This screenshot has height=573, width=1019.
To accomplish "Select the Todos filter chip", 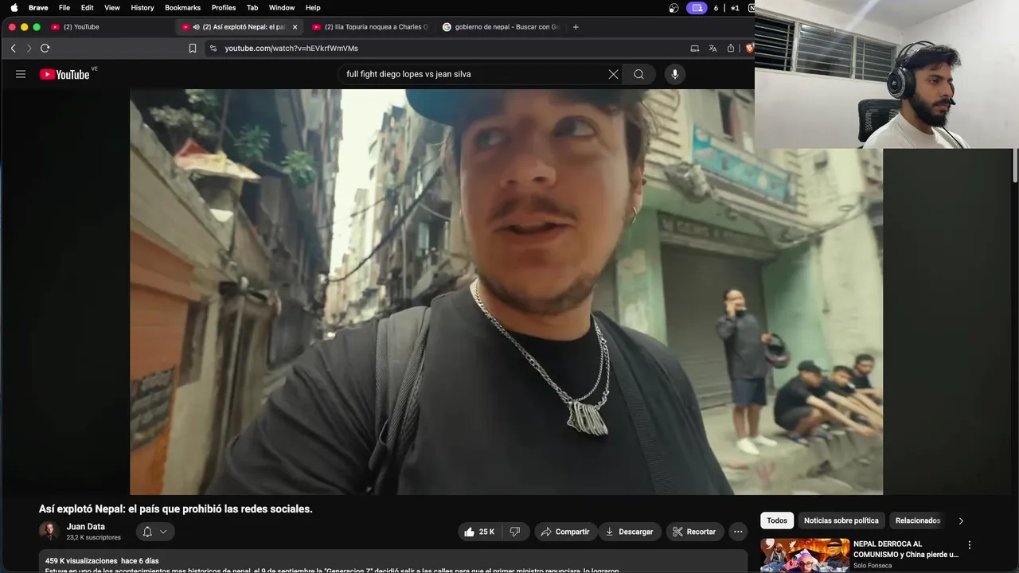I will (777, 520).
